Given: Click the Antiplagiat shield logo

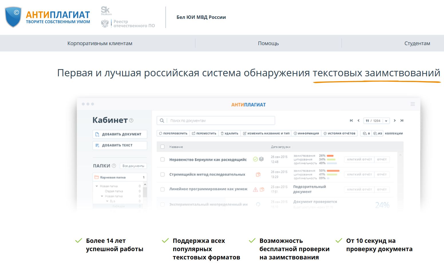Looking at the screenshot, I should click(x=13, y=17).
